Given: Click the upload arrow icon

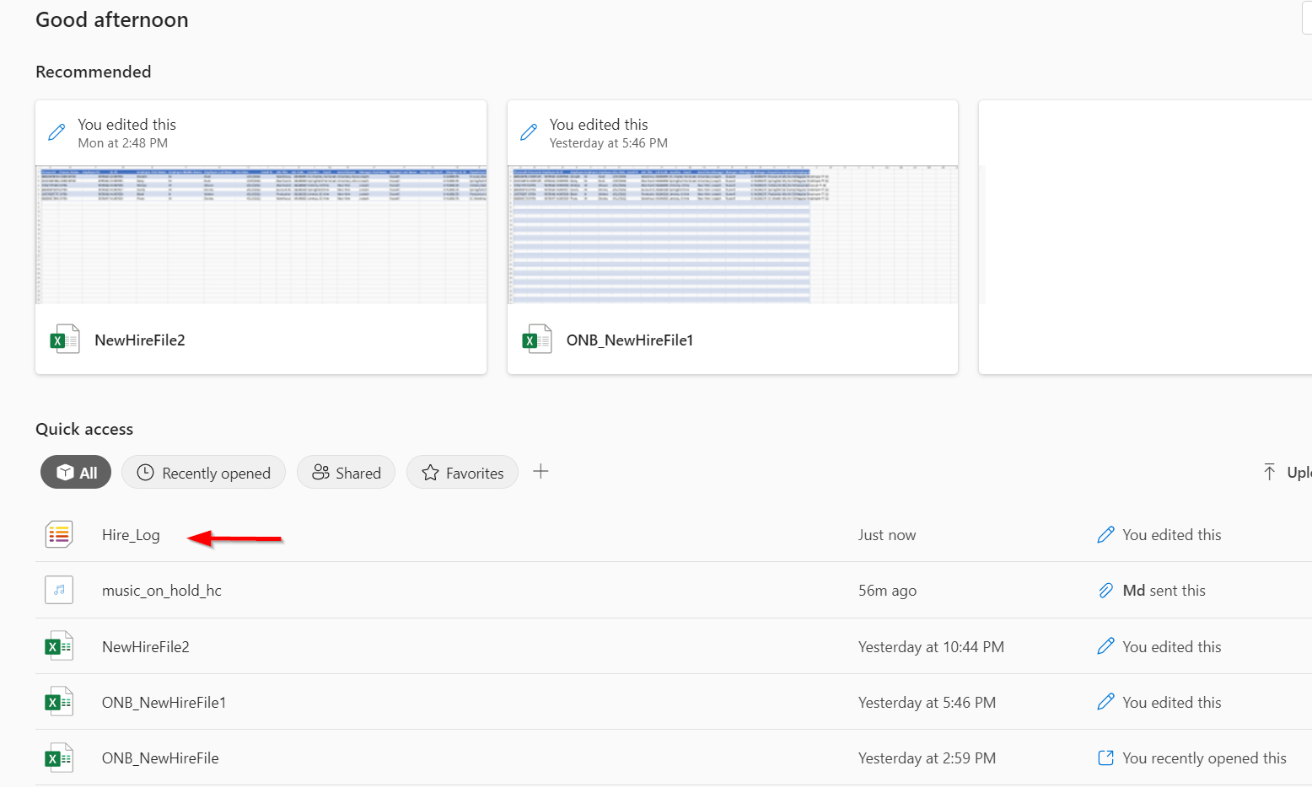Looking at the screenshot, I should [1269, 472].
